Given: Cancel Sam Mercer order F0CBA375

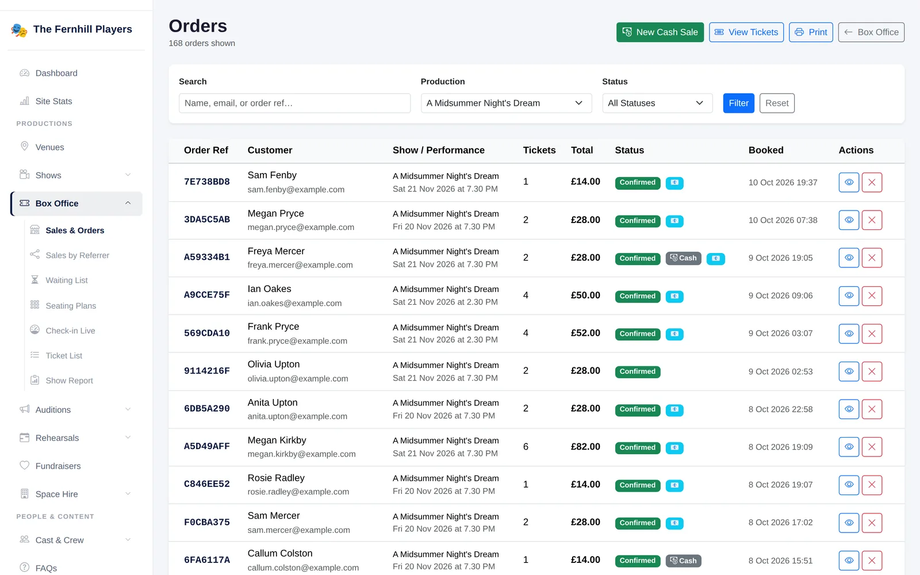Looking at the screenshot, I should [x=872, y=523].
